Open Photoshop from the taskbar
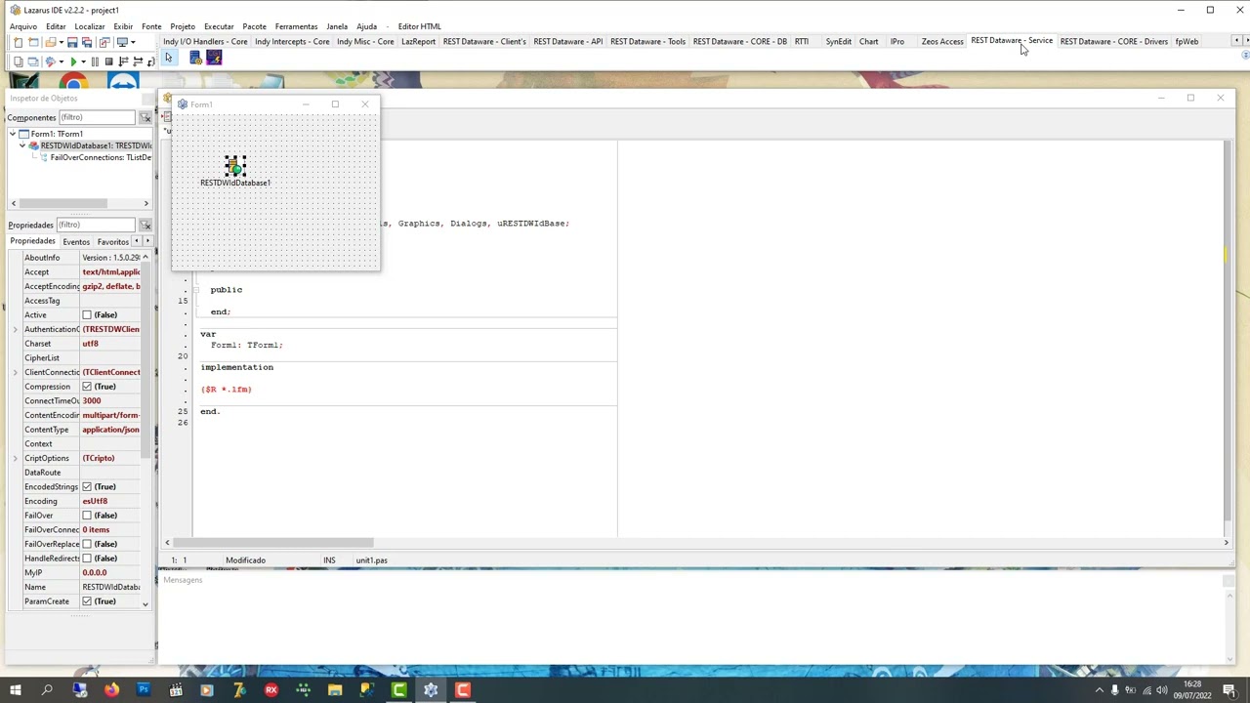Screen dimensions: 1250x703 [144, 690]
